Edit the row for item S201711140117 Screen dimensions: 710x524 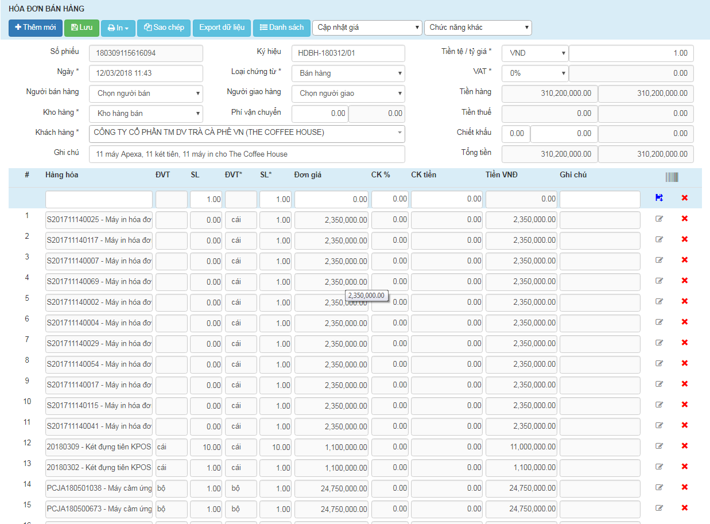[x=659, y=239]
